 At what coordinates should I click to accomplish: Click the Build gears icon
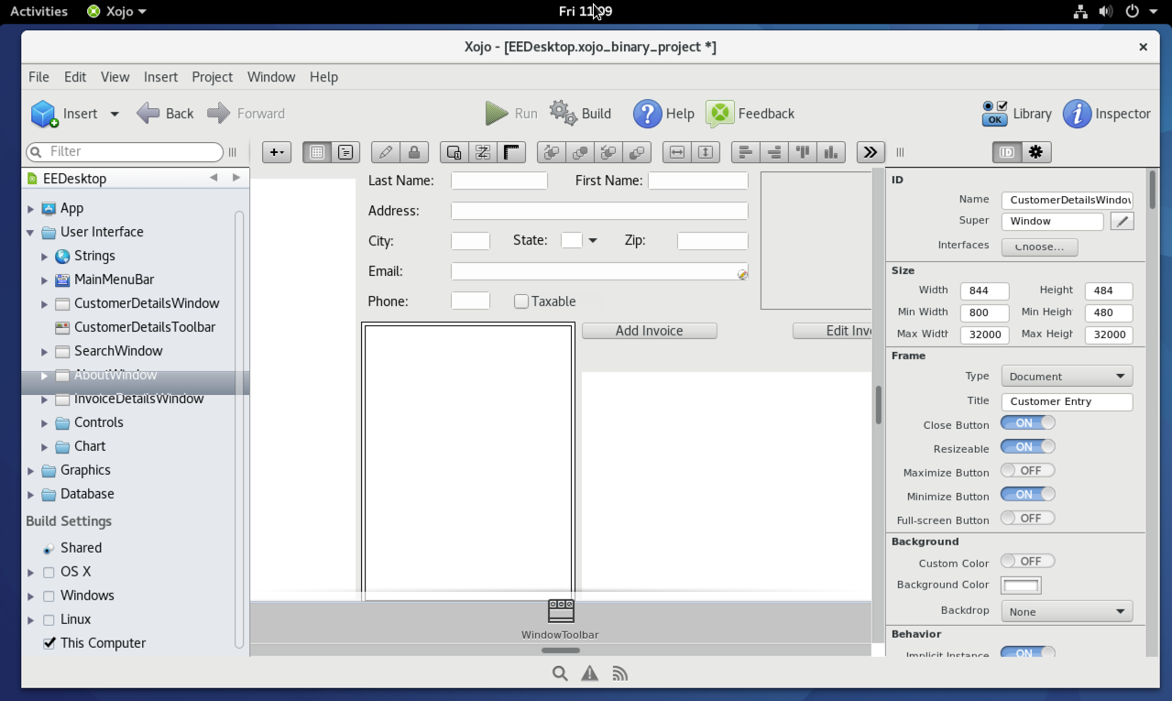coord(564,113)
